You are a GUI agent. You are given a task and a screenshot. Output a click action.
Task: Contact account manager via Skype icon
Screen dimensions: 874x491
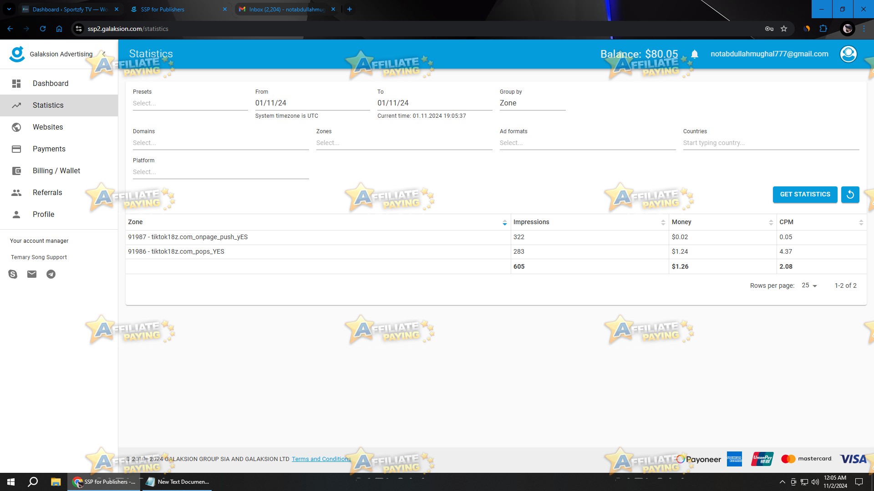coord(13,274)
